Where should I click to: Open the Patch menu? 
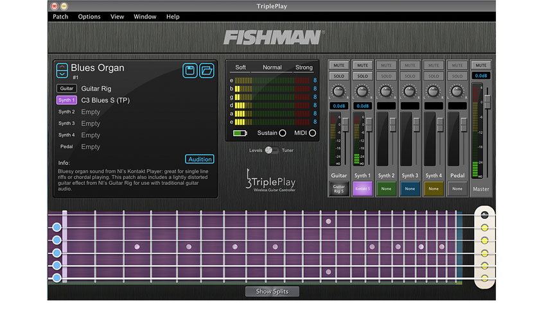point(60,17)
